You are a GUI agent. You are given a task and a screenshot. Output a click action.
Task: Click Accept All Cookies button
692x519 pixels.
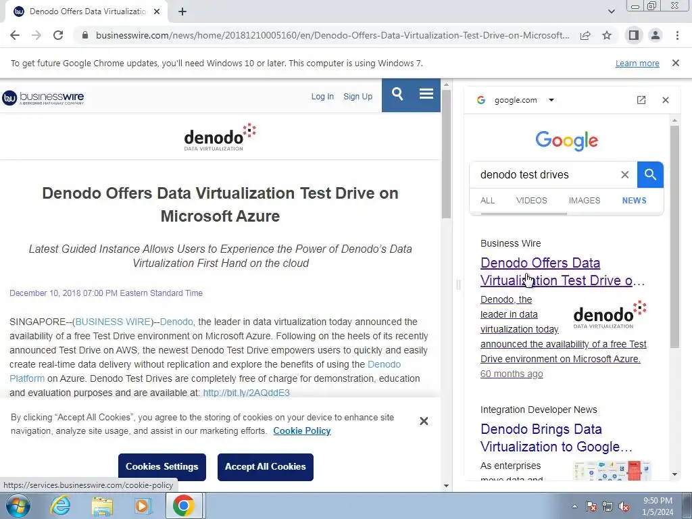point(265,466)
